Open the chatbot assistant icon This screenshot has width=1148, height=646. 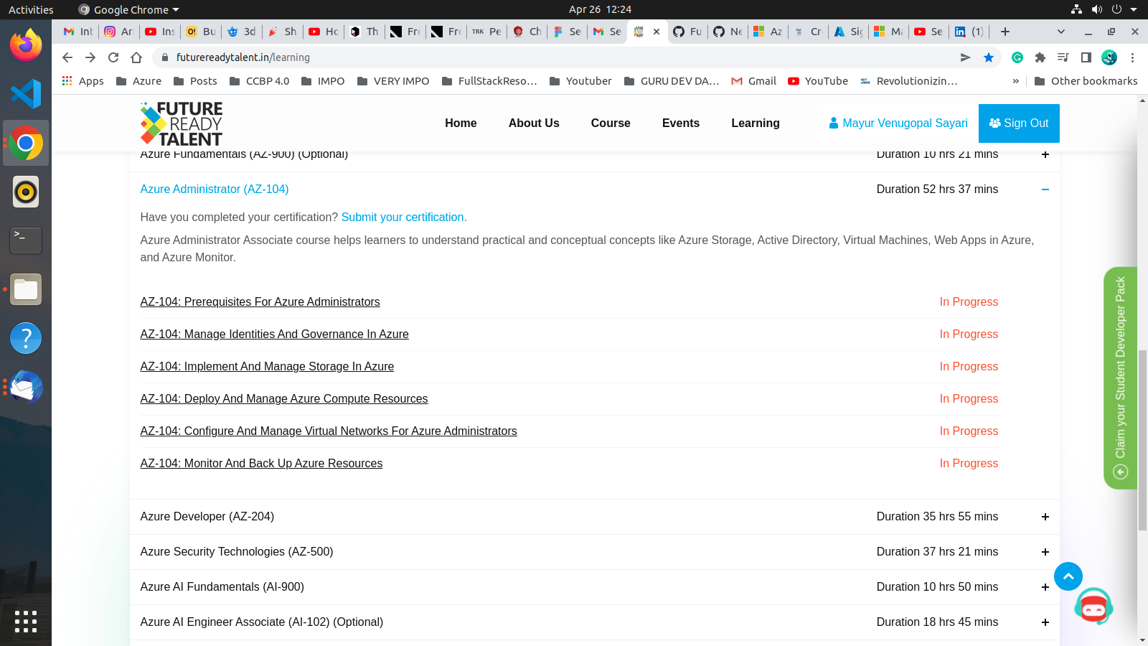click(x=1093, y=607)
